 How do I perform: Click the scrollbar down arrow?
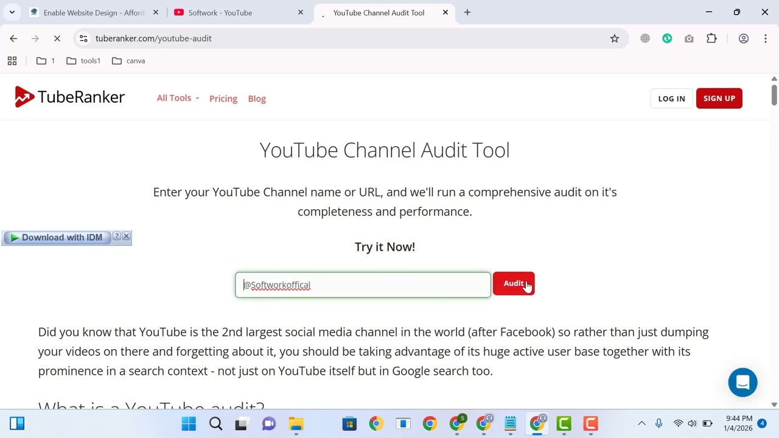click(774, 405)
